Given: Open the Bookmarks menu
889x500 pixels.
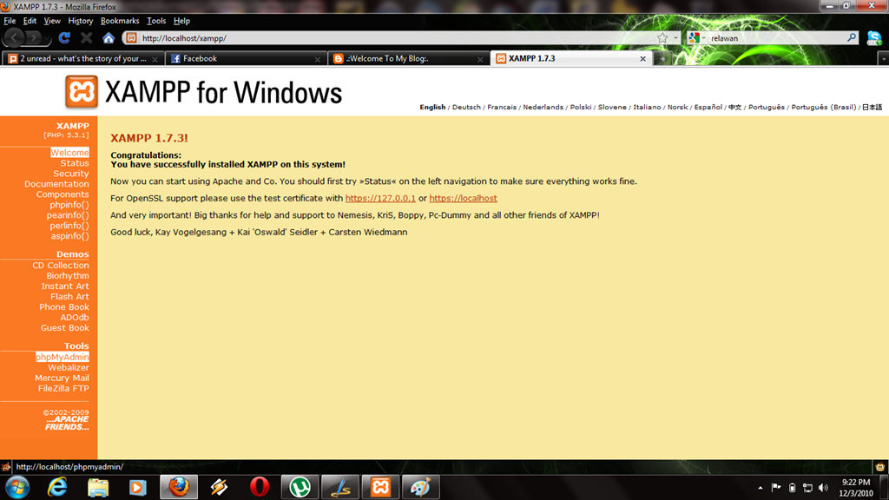Looking at the screenshot, I should [120, 21].
